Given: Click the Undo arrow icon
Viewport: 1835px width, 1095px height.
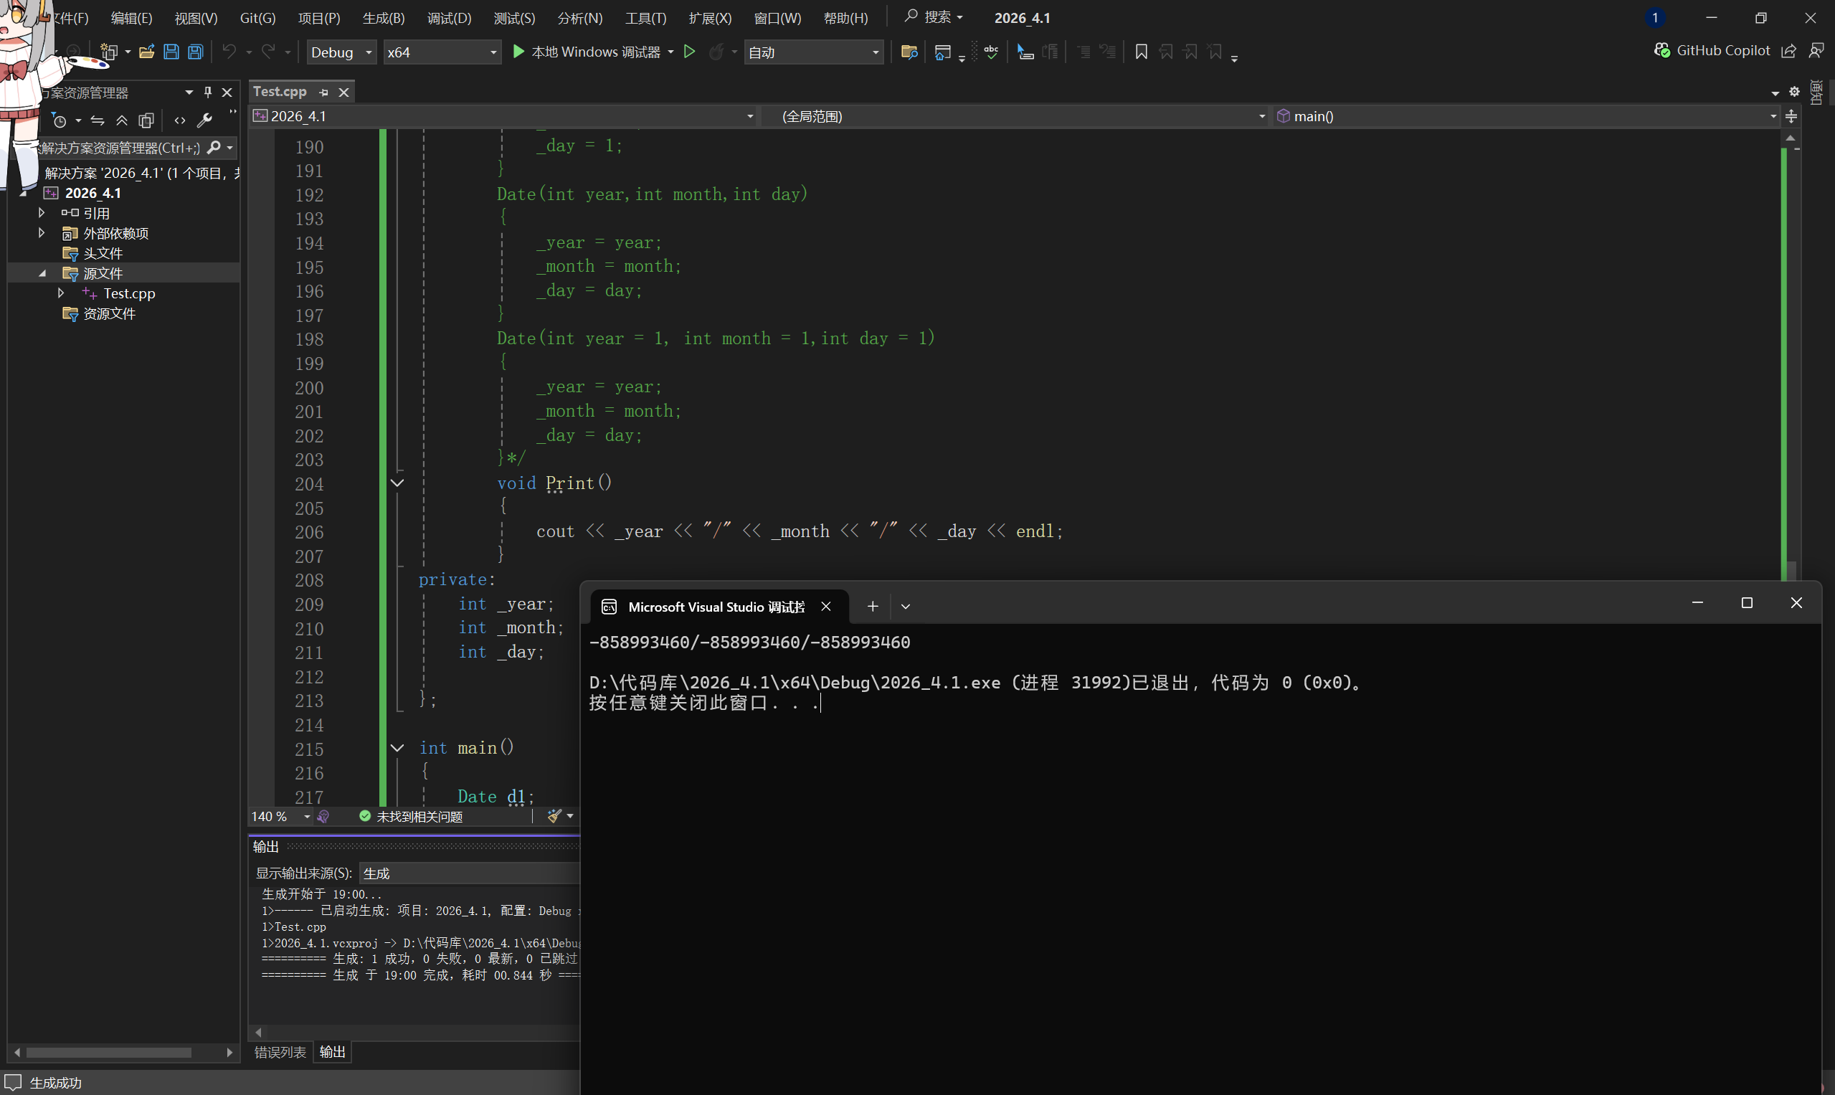Looking at the screenshot, I should click(229, 52).
